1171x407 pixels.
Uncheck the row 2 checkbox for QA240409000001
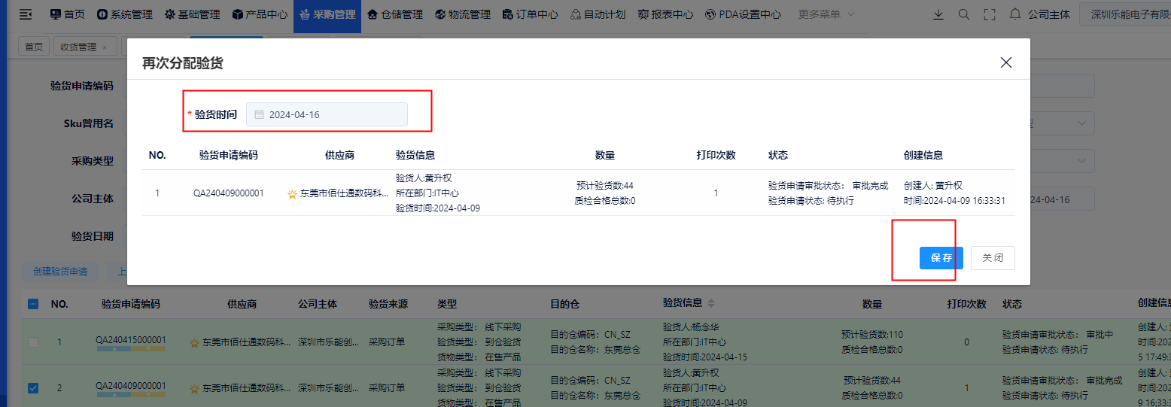pyautogui.click(x=33, y=388)
